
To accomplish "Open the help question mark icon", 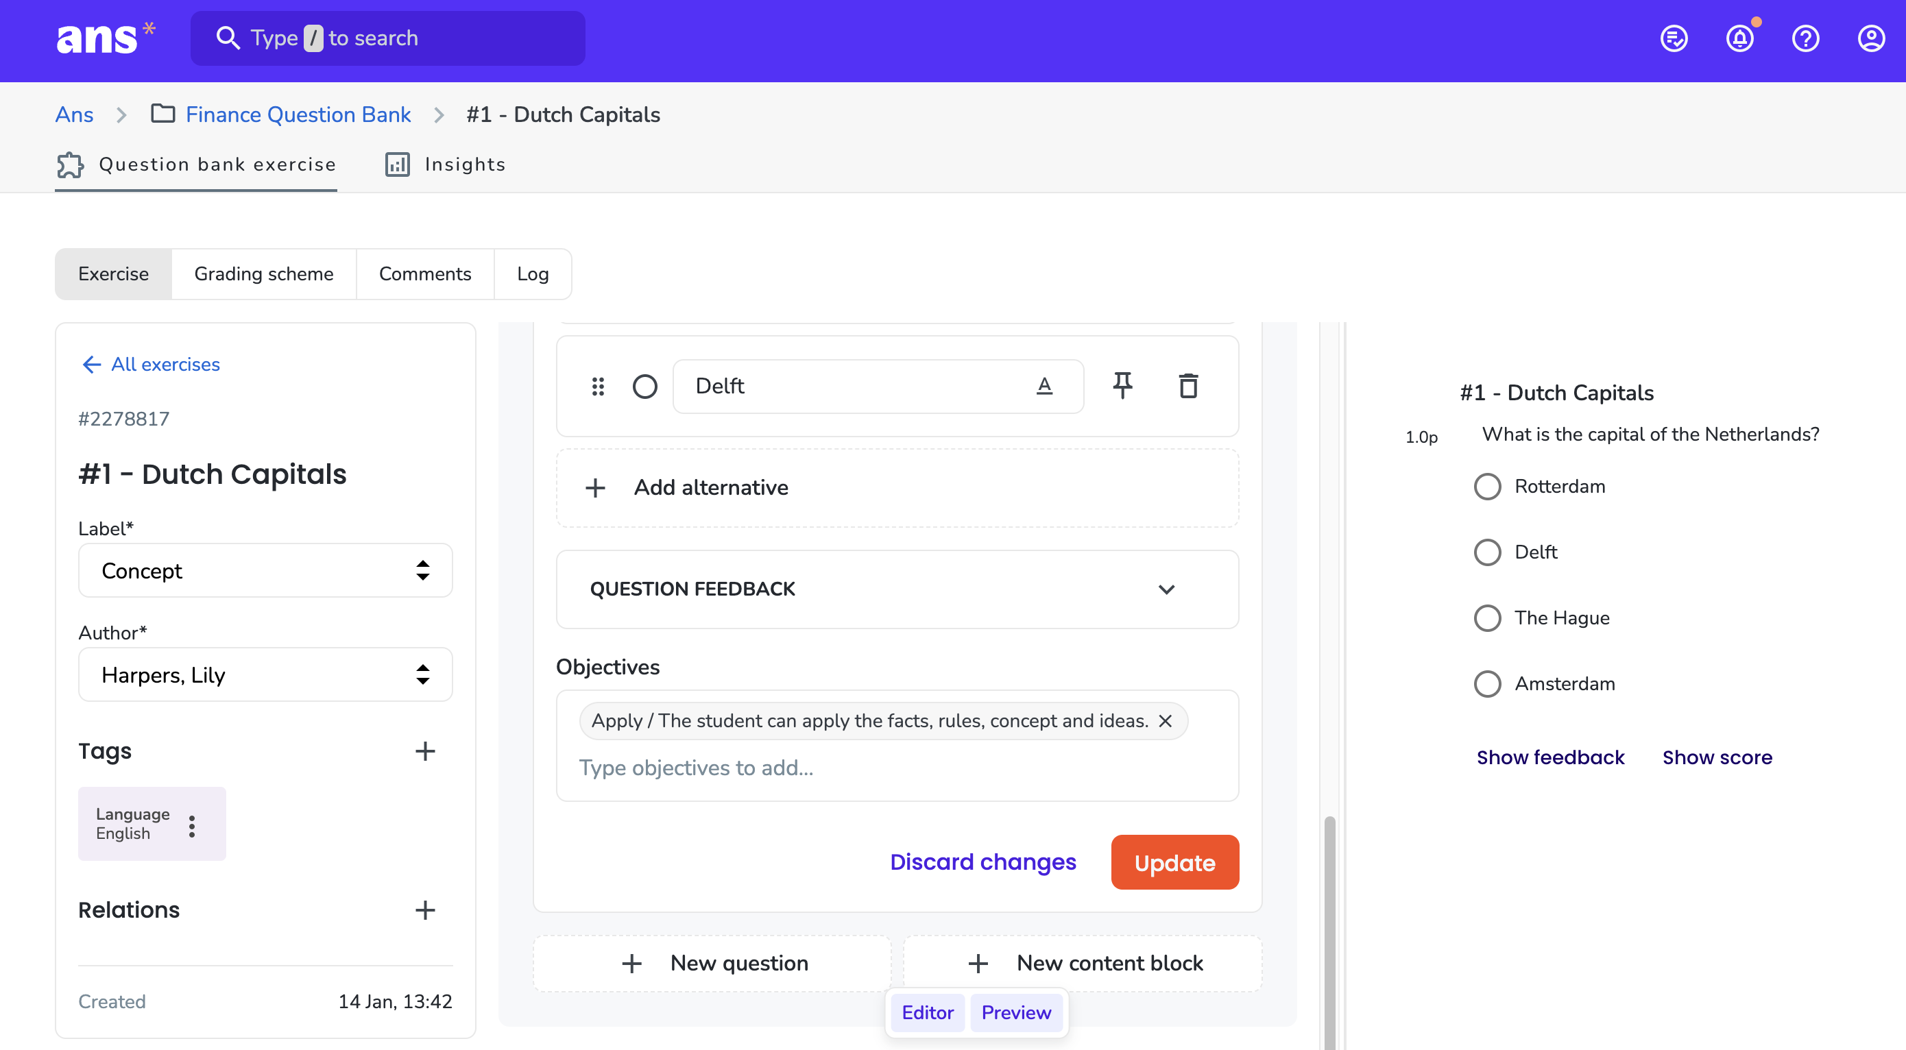I will 1805,38.
